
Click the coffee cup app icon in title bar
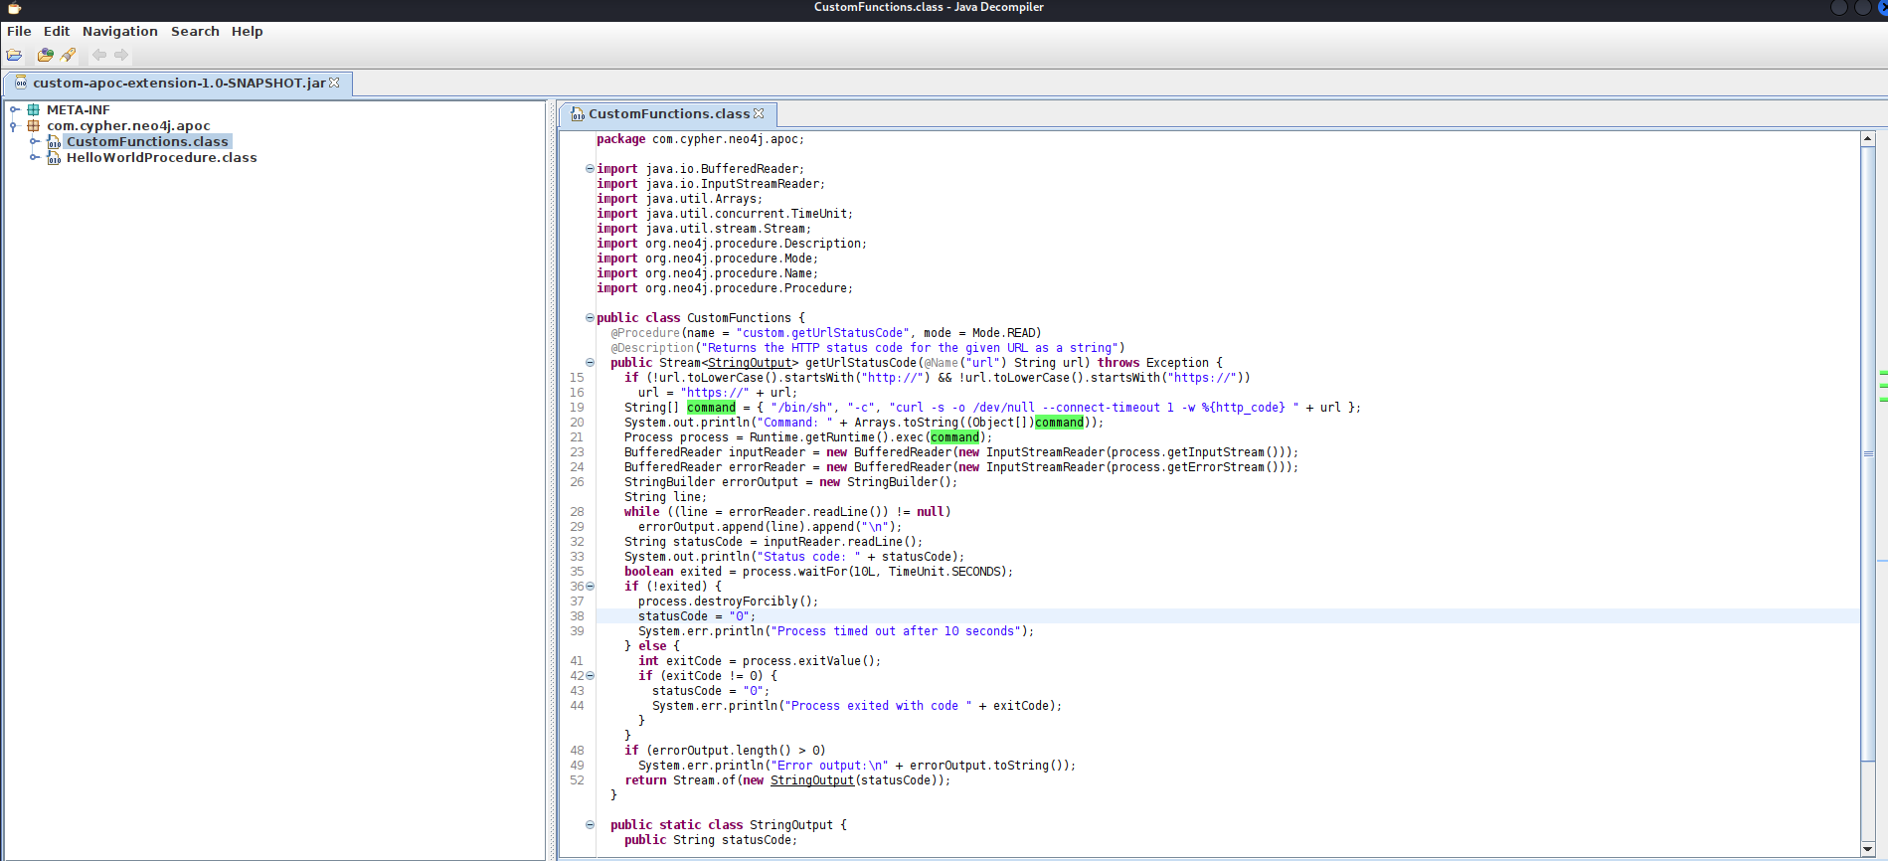(14, 8)
